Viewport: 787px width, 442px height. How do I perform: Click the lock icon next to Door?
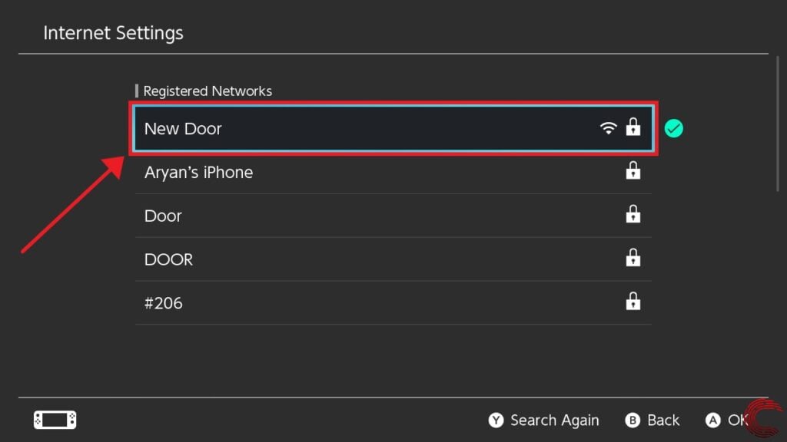pyautogui.click(x=633, y=214)
